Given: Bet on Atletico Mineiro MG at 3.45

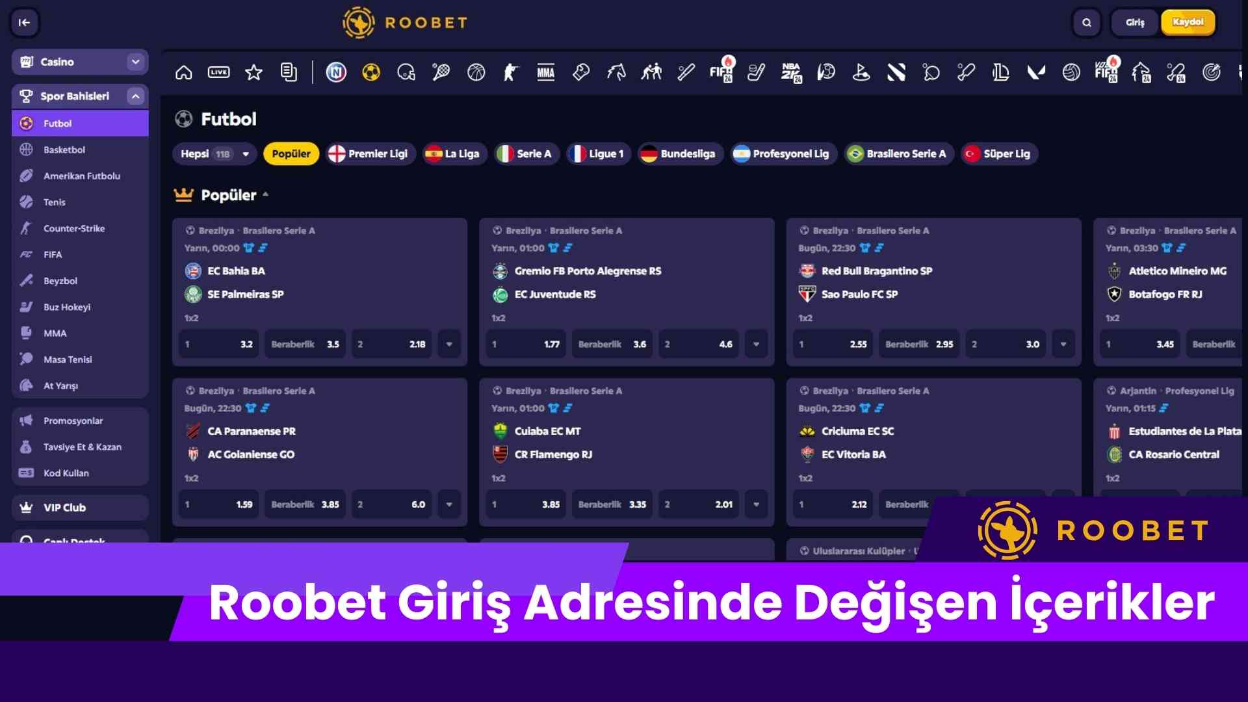Looking at the screenshot, I should click(1140, 344).
